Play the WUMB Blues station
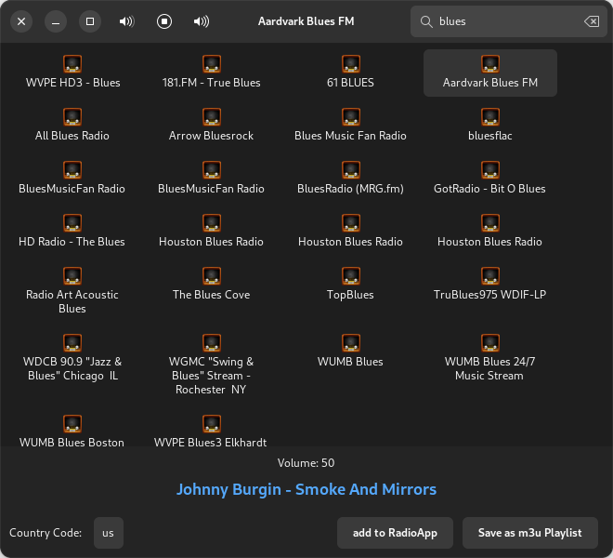This screenshot has height=558, width=613. pos(351,352)
